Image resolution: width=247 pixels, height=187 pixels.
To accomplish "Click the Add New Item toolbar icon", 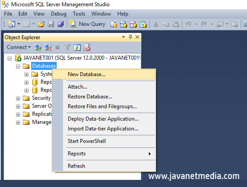I will [x=26, y=24].
